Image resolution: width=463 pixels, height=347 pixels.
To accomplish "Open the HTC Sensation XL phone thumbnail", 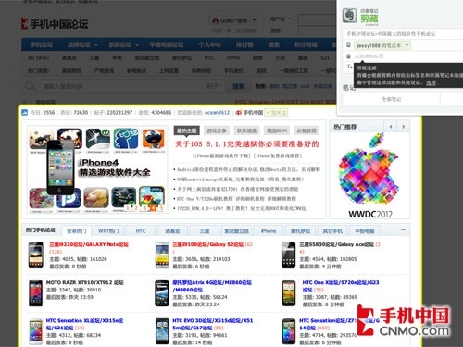I will (x=35, y=331).
